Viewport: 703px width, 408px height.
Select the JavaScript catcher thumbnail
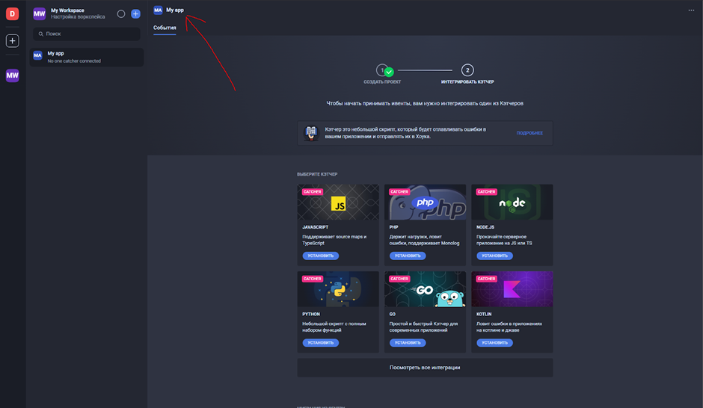(338, 202)
